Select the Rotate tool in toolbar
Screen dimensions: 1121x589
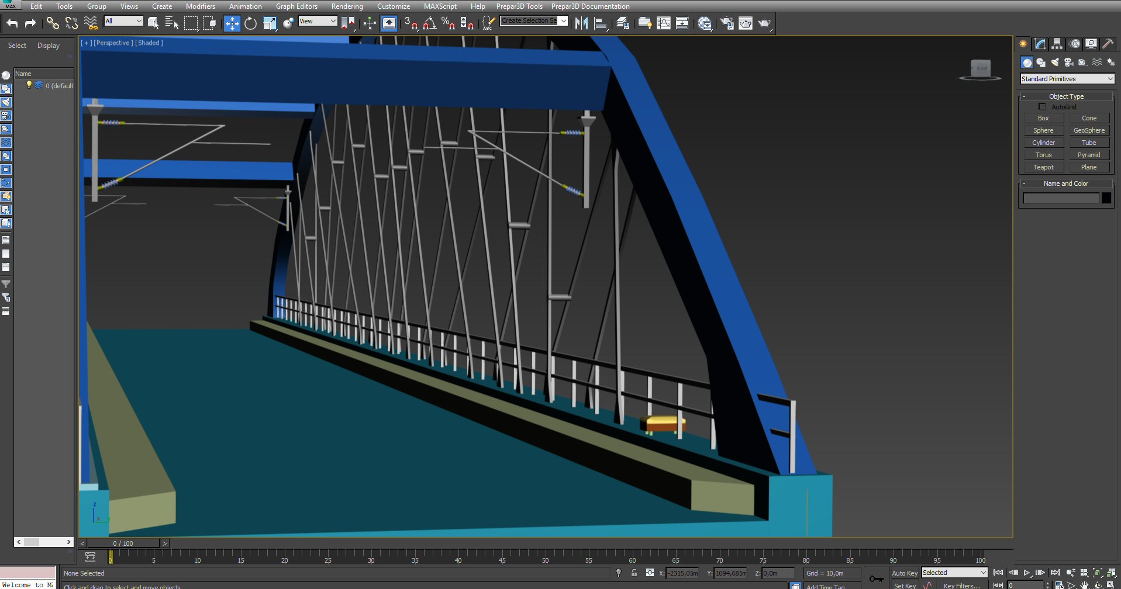[250, 23]
